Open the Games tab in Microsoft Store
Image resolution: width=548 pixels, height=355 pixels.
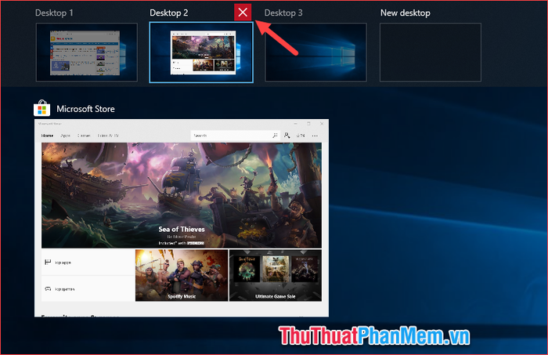pyautogui.click(x=84, y=136)
